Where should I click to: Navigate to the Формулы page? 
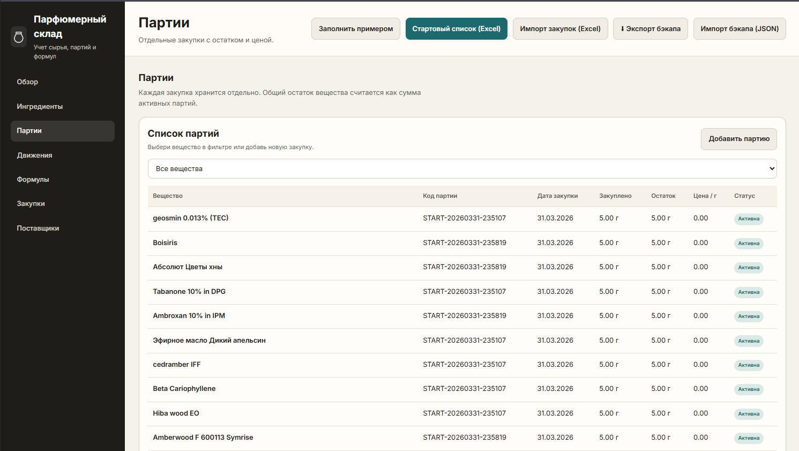coord(33,180)
